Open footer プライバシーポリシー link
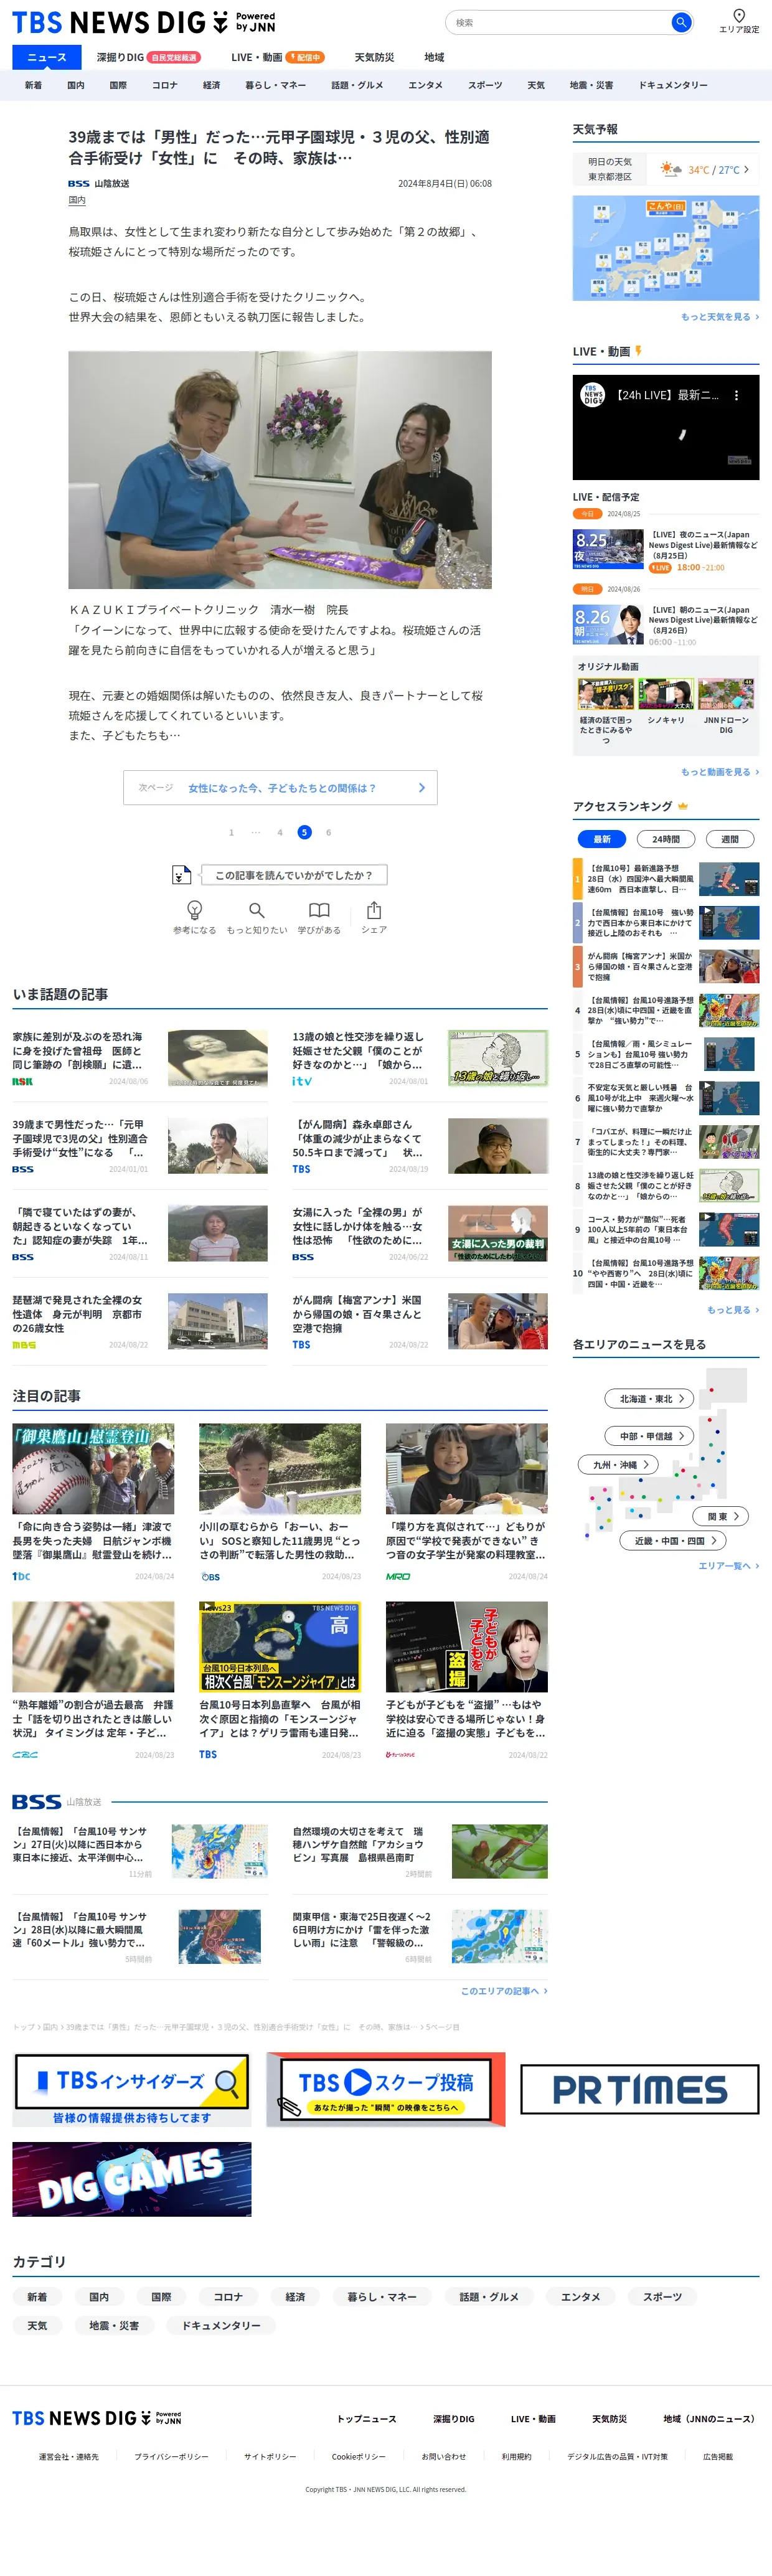The image size is (772, 2576). [x=172, y=2457]
